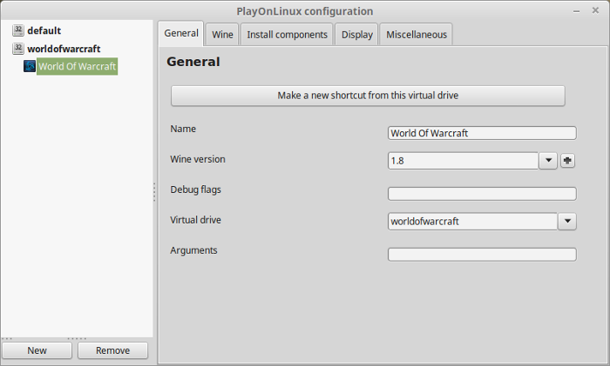Click the 32-bit icon beside default
Image resolution: width=610 pixels, height=366 pixels.
(18, 30)
